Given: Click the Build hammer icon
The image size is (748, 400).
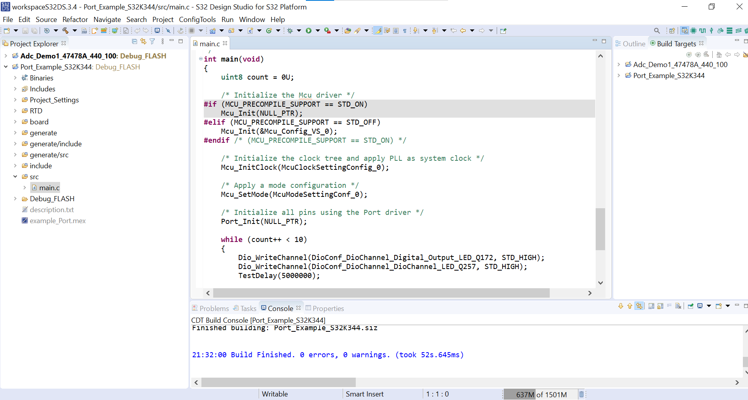Looking at the screenshot, I should [65, 31].
